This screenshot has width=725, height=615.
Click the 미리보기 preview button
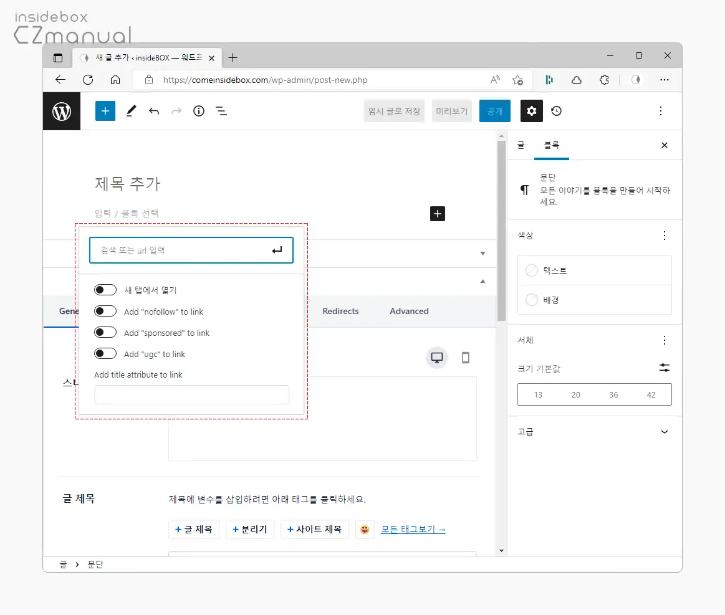coord(452,111)
